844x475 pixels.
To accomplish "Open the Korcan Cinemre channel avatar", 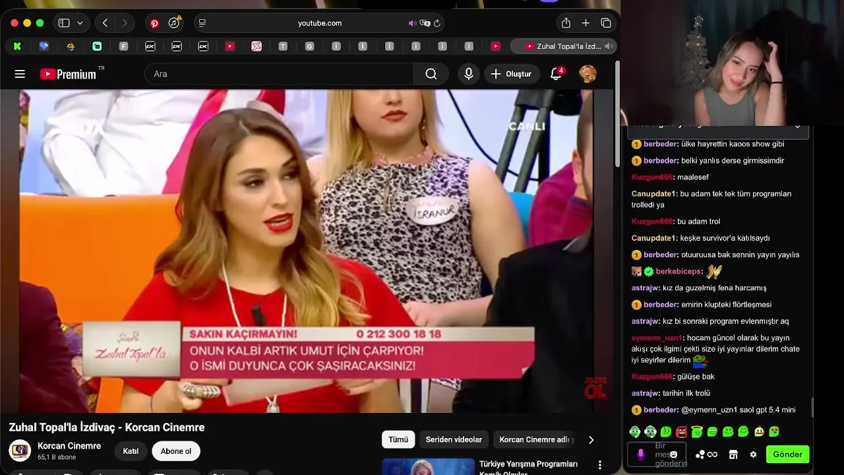I will click(20, 451).
